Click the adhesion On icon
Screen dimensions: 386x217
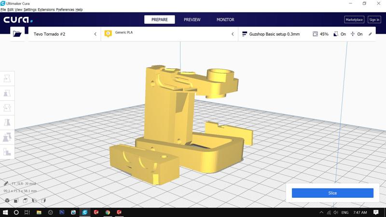[353, 34]
